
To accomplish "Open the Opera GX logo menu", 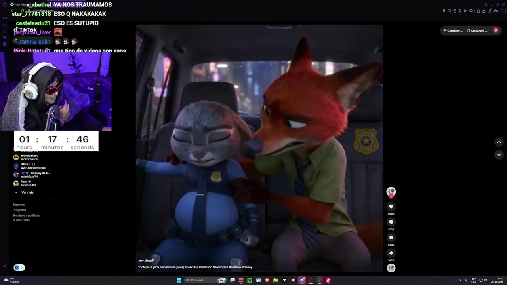I will tap(5, 4).
